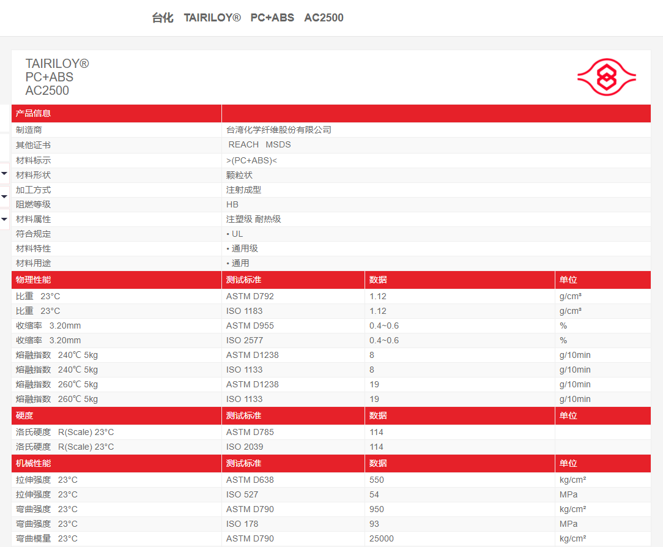Click the 阻燃等级 label
Viewport: 663px width, 547px height.
pos(33,204)
